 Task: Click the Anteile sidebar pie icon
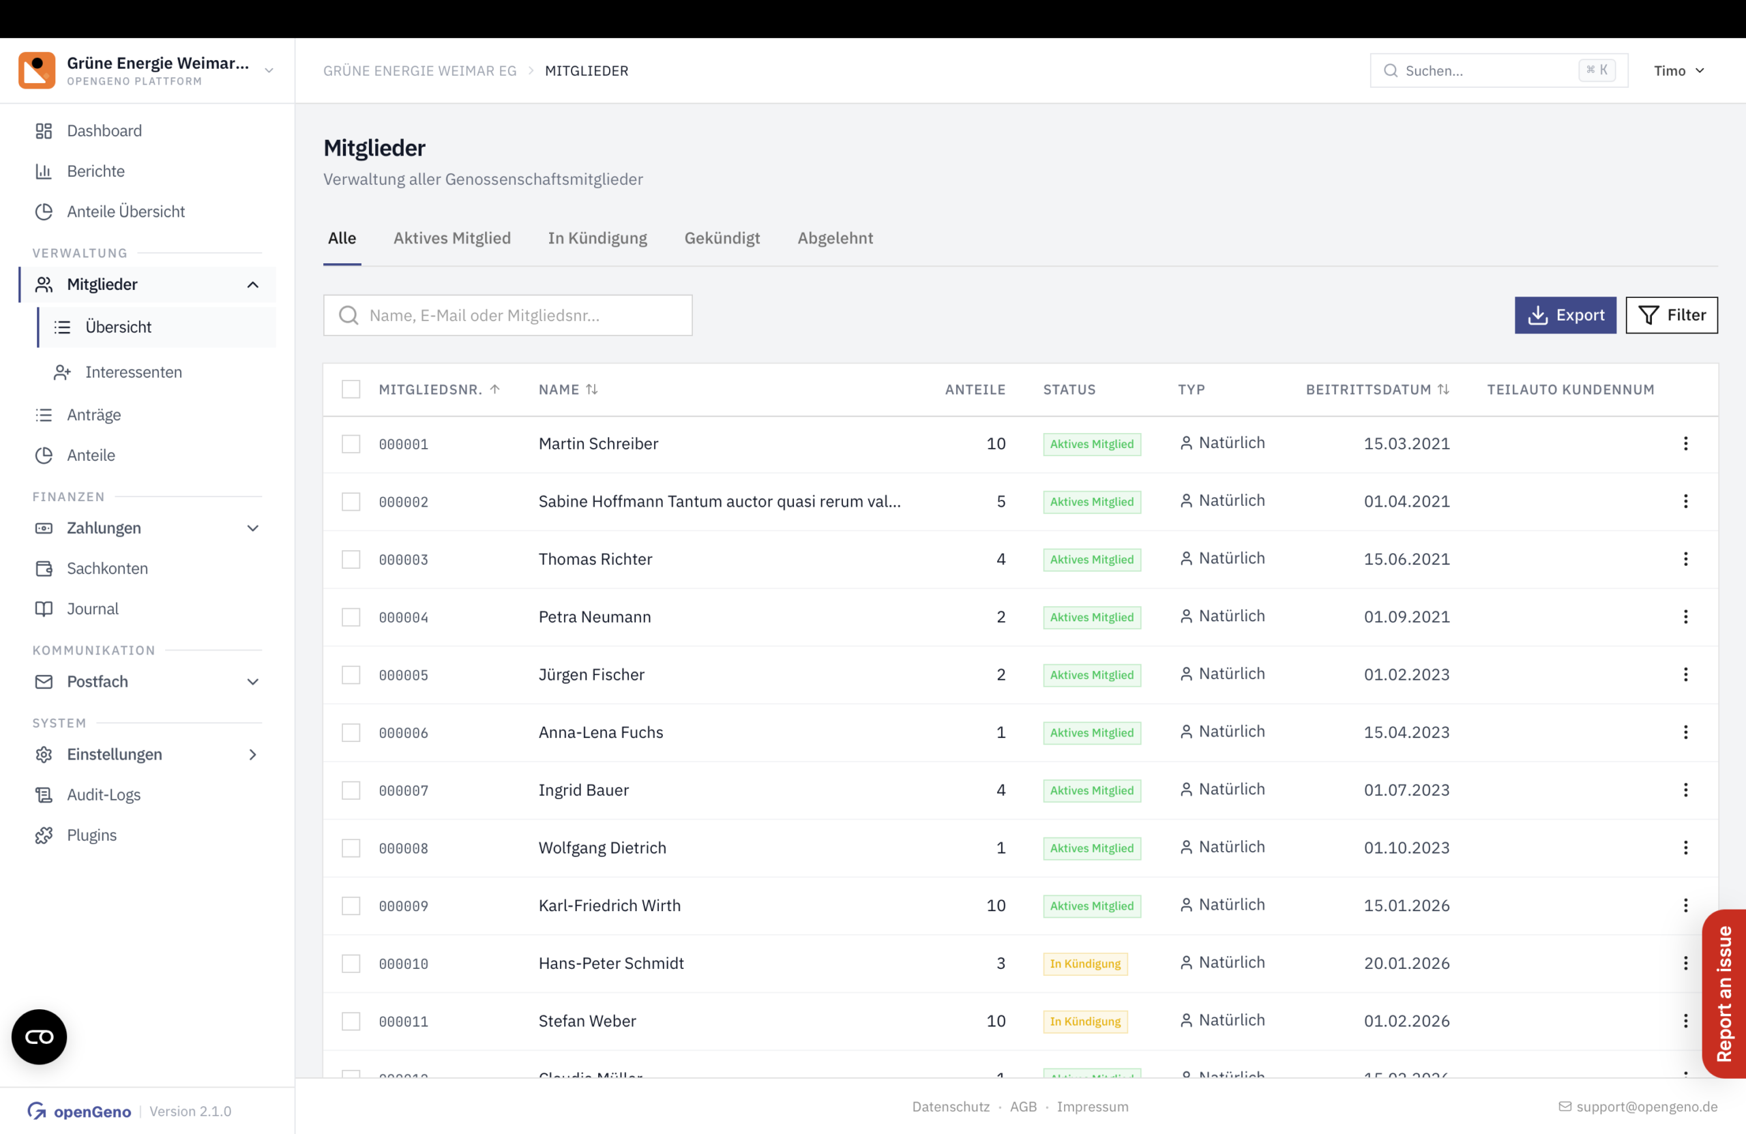point(44,456)
